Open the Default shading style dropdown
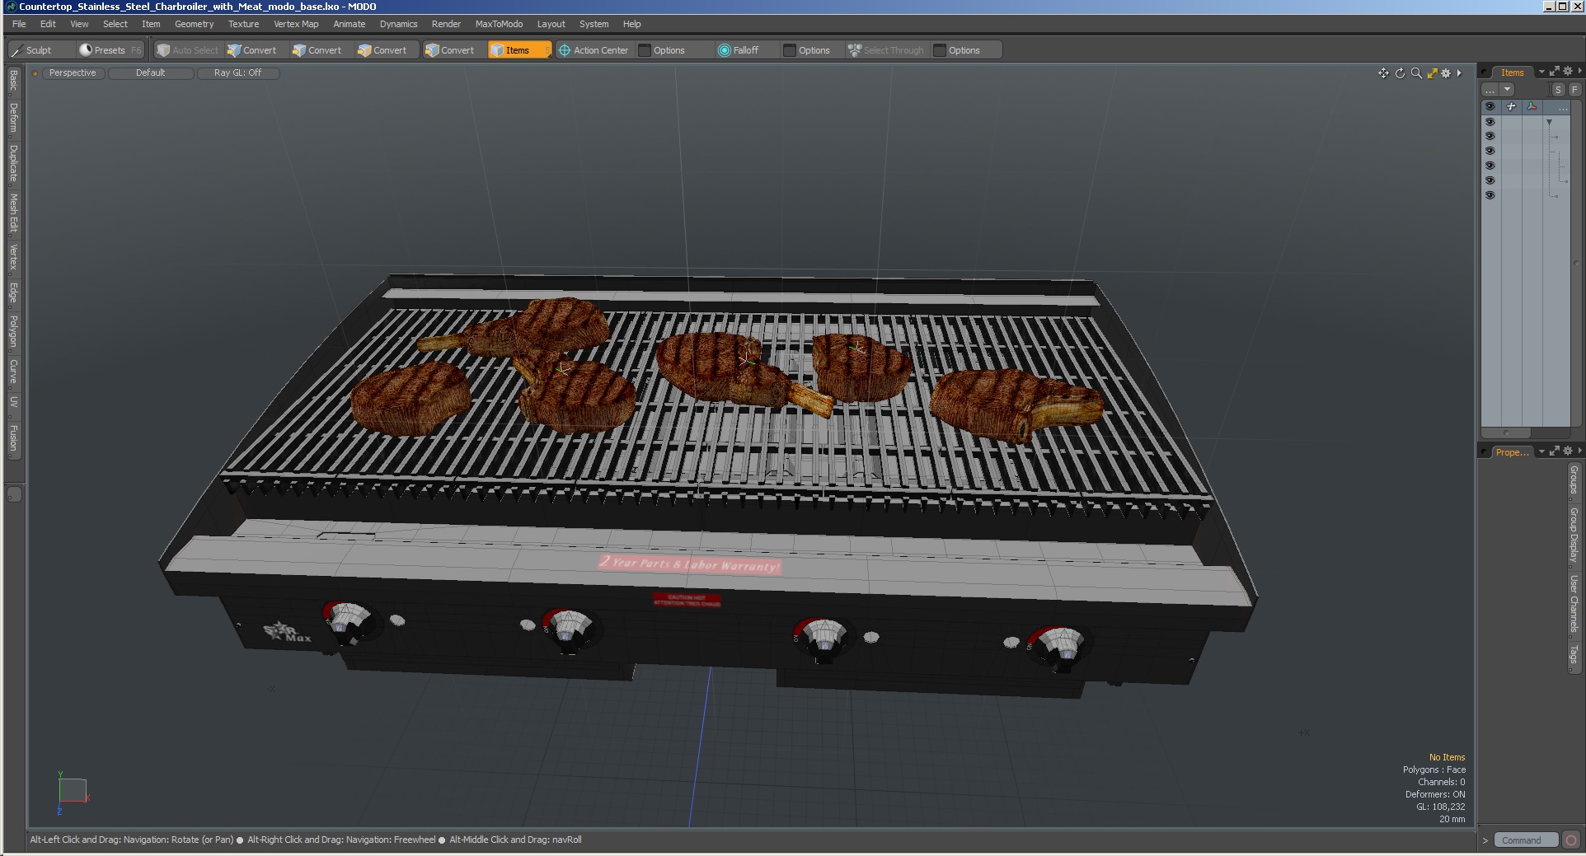Viewport: 1586px width, 856px height. tap(151, 73)
